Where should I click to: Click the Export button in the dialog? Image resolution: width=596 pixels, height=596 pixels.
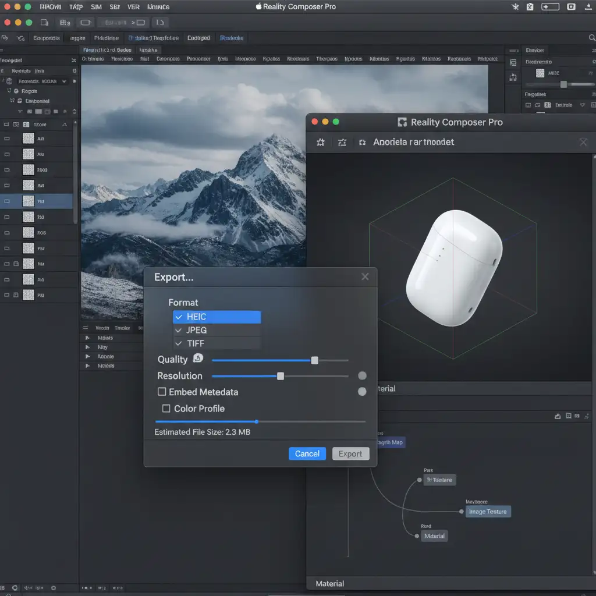coord(350,454)
